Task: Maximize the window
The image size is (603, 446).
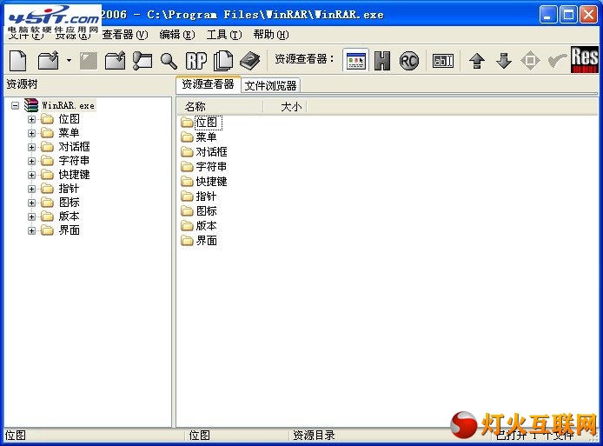Action: (x=568, y=15)
